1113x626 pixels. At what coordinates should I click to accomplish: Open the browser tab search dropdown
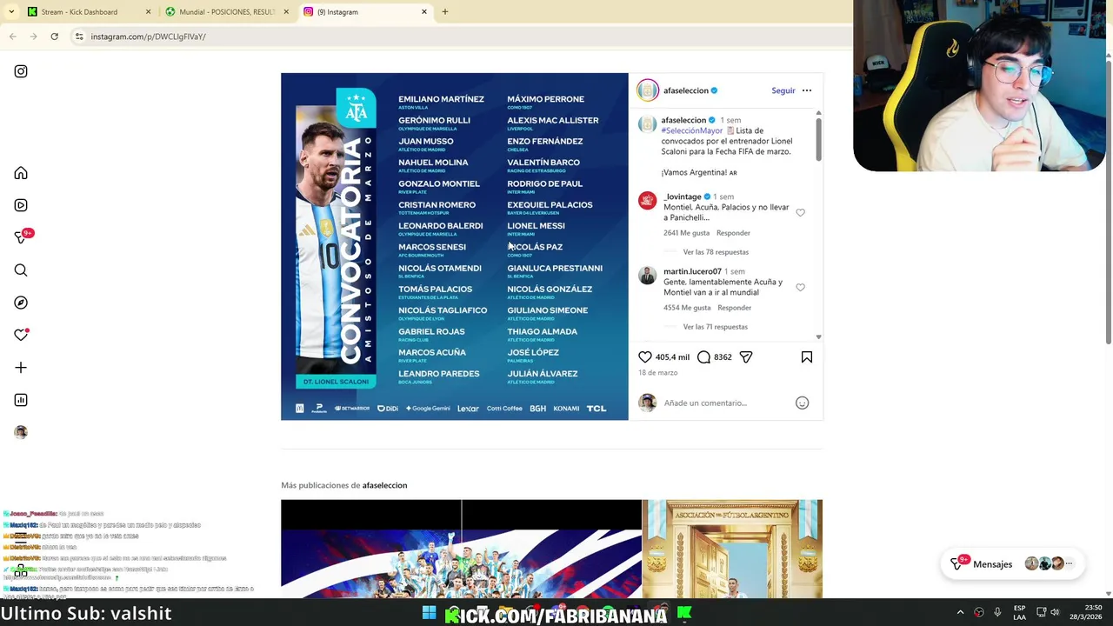click(10, 12)
